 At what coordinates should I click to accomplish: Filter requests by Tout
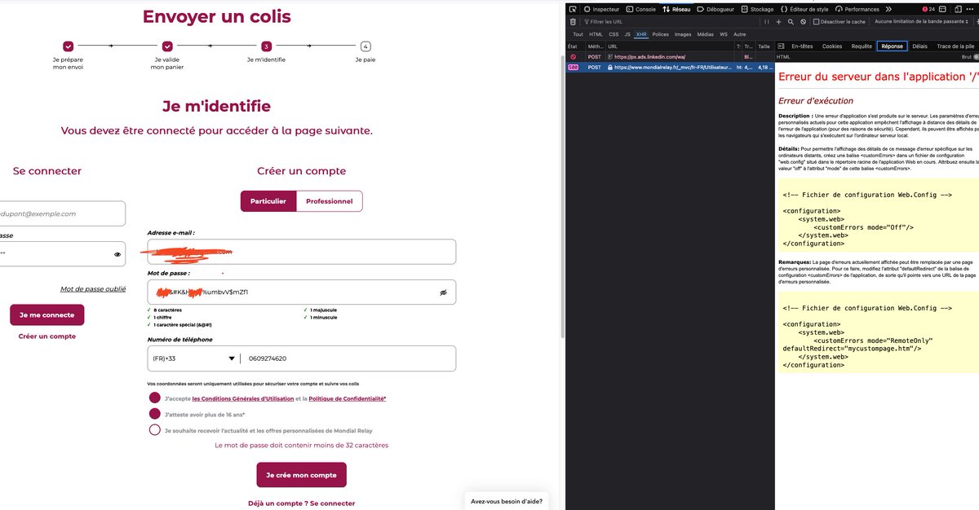coord(578,34)
